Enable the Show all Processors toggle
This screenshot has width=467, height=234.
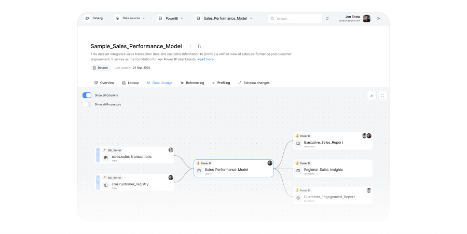click(87, 104)
